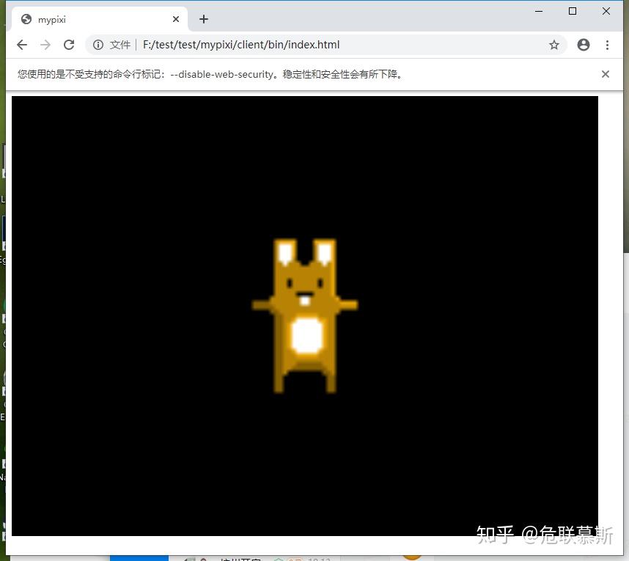Click the back navigation arrow
The height and width of the screenshot is (561, 629).
click(x=21, y=45)
